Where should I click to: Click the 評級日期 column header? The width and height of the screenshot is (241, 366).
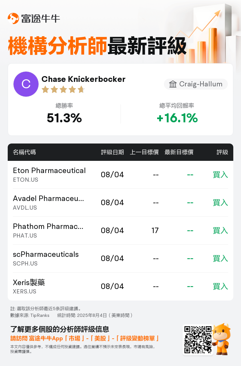[112, 152]
